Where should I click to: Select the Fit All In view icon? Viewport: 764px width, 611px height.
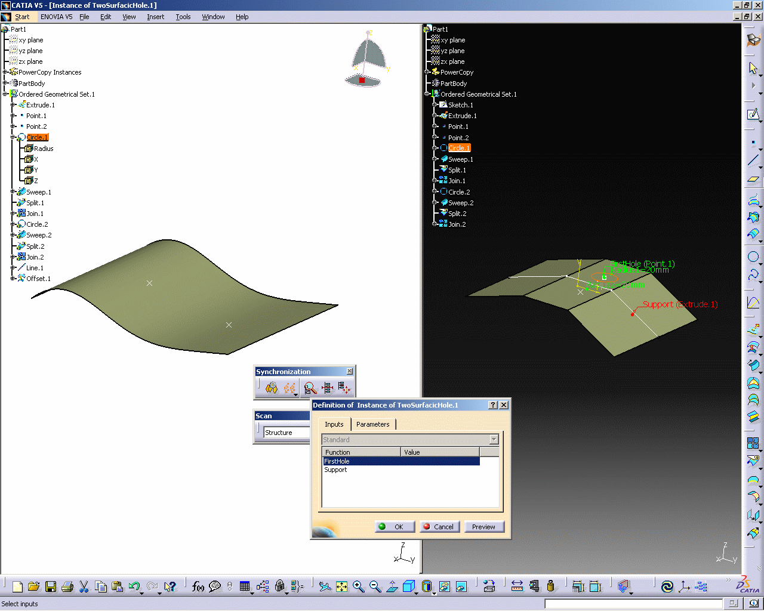click(341, 587)
